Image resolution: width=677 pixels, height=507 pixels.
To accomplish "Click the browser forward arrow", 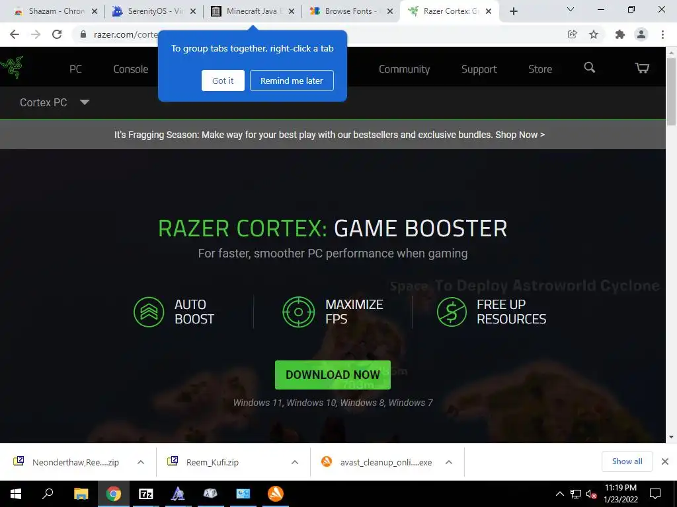I will click(36, 34).
